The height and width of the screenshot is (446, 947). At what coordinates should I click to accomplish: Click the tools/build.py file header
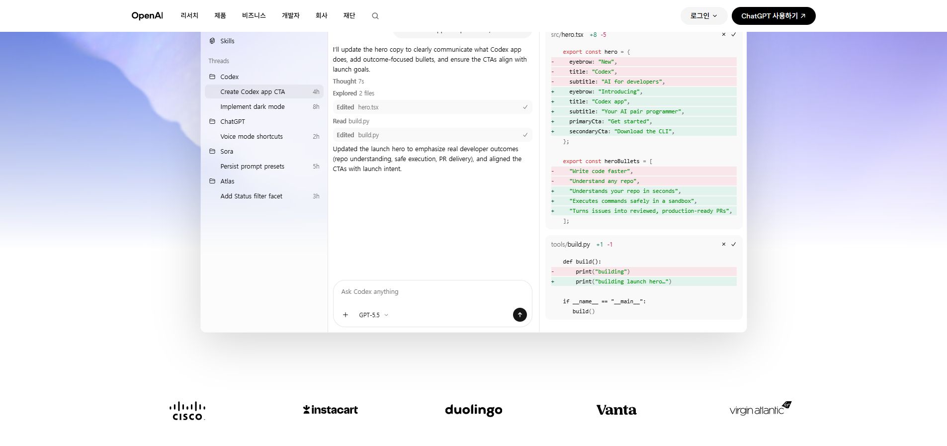[570, 244]
